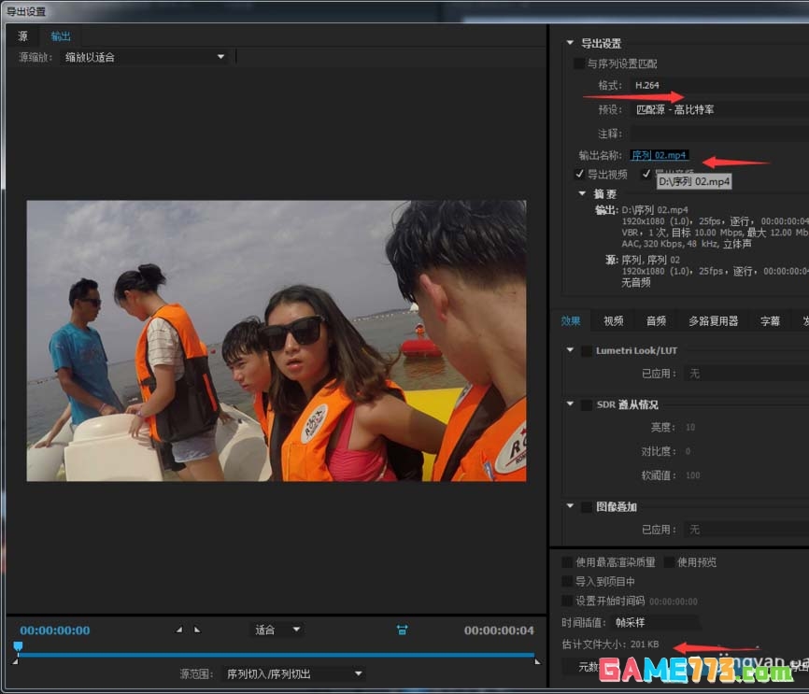This screenshot has height=694, width=809.
Task: Enable 与序列设置匹配 checkbox
Action: pyautogui.click(x=579, y=64)
